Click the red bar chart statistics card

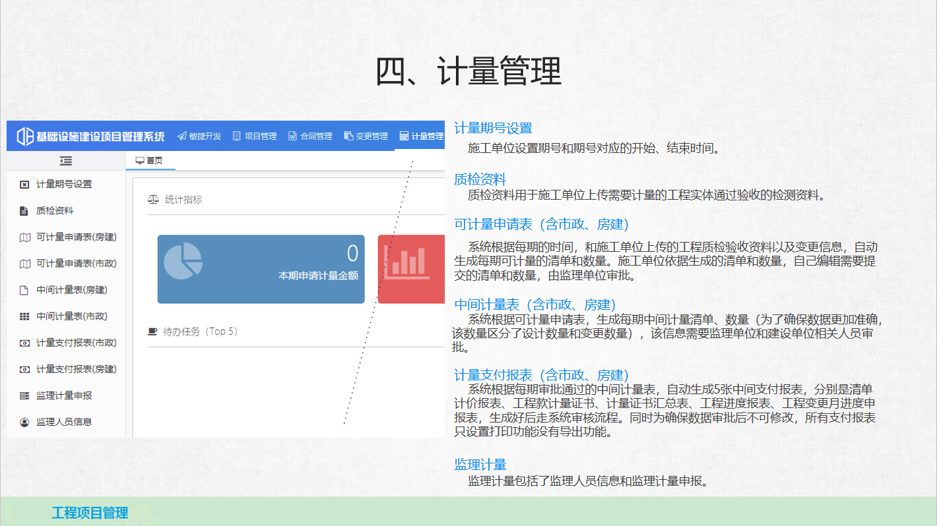[410, 269]
